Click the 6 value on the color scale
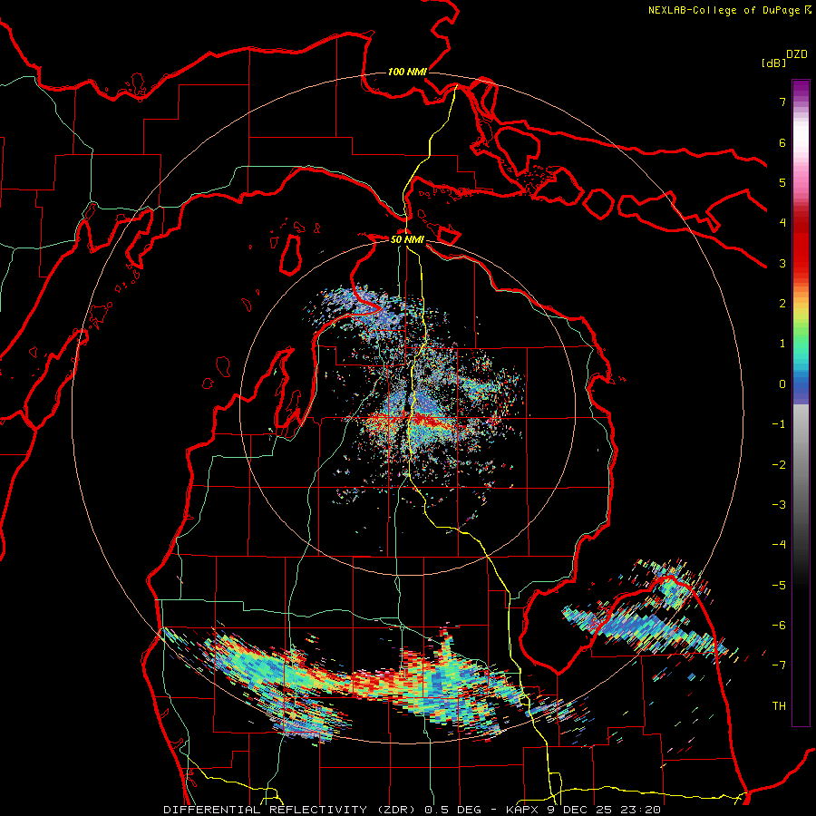This screenshot has width=816, height=816. pyautogui.click(x=782, y=142)
